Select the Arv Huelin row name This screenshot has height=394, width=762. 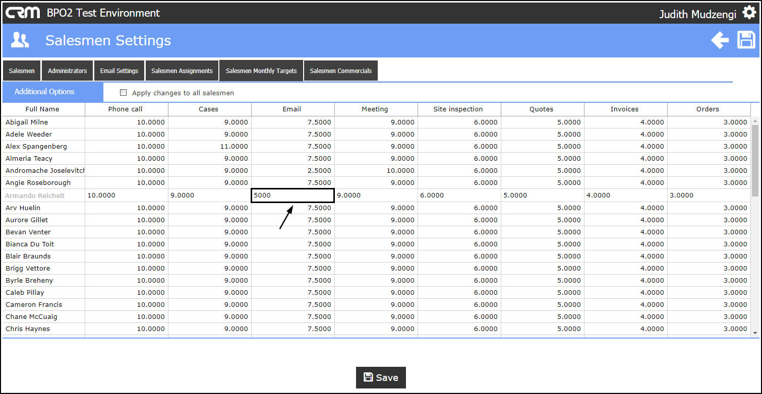tap(23, 208)
